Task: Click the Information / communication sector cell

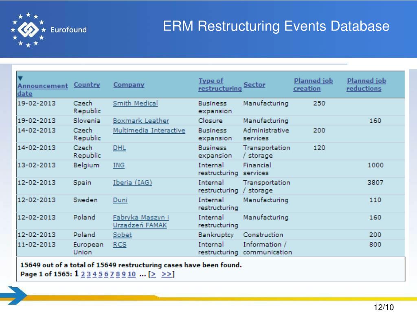Action: 267,248
